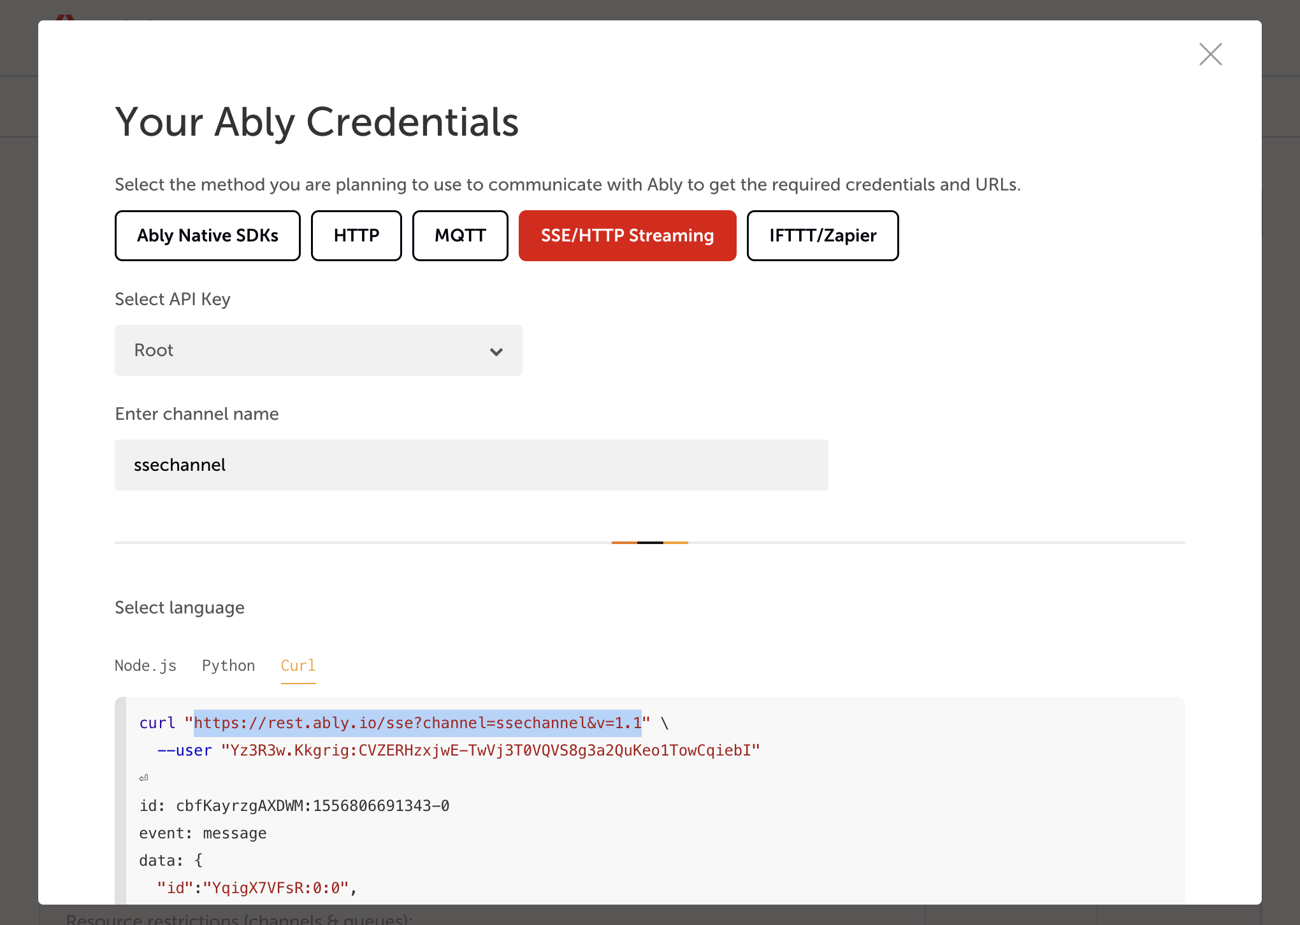Click the API key dropdown chevron arrow
The image size is (1300, 925).
(496, 352)
